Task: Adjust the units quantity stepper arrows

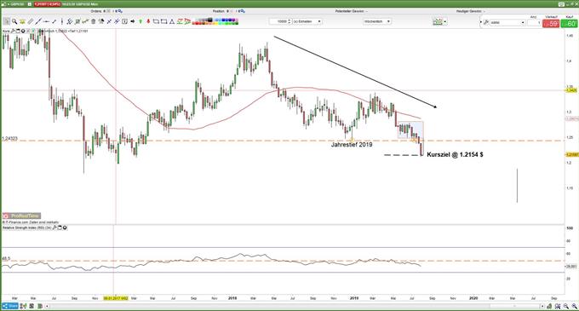Action: [289, 21]
